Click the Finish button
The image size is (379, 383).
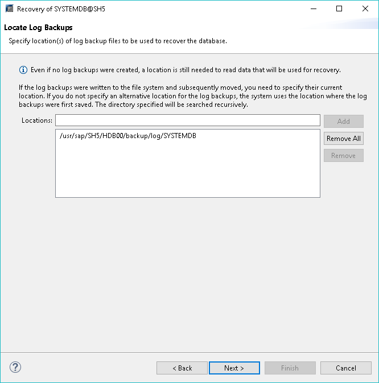click(x=289, y=368)
